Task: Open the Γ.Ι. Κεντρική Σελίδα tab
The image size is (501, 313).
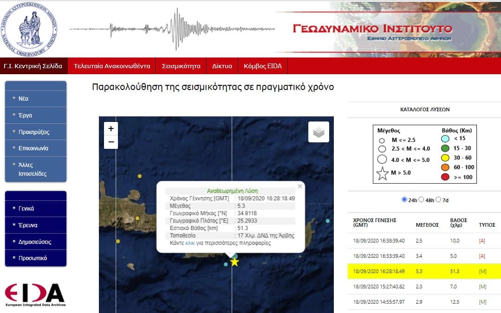Action: coord(33,66)
